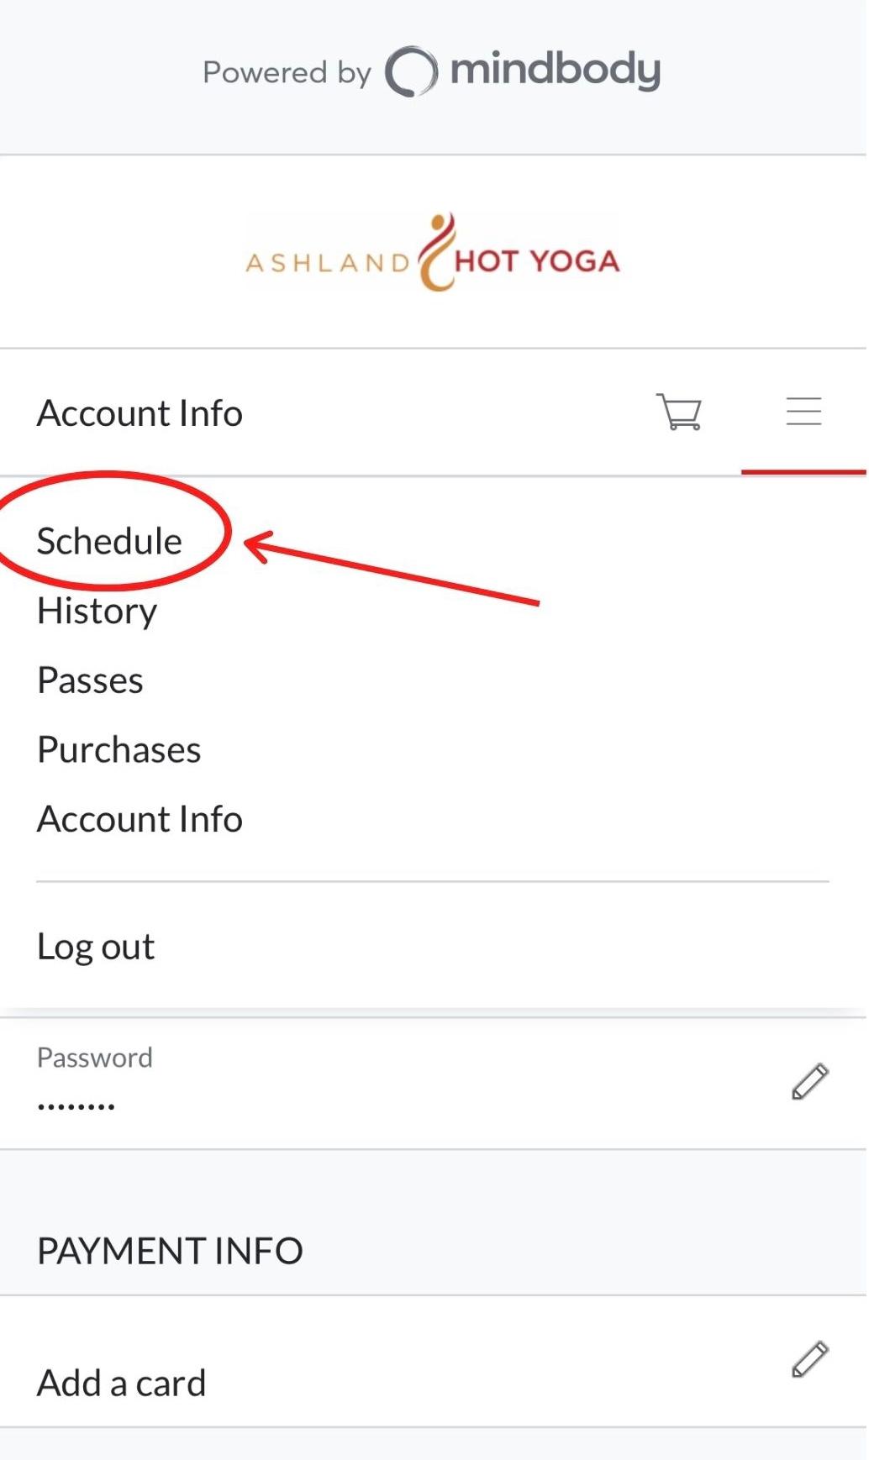Click the HOT YOGA logo text

pos(537,261)
